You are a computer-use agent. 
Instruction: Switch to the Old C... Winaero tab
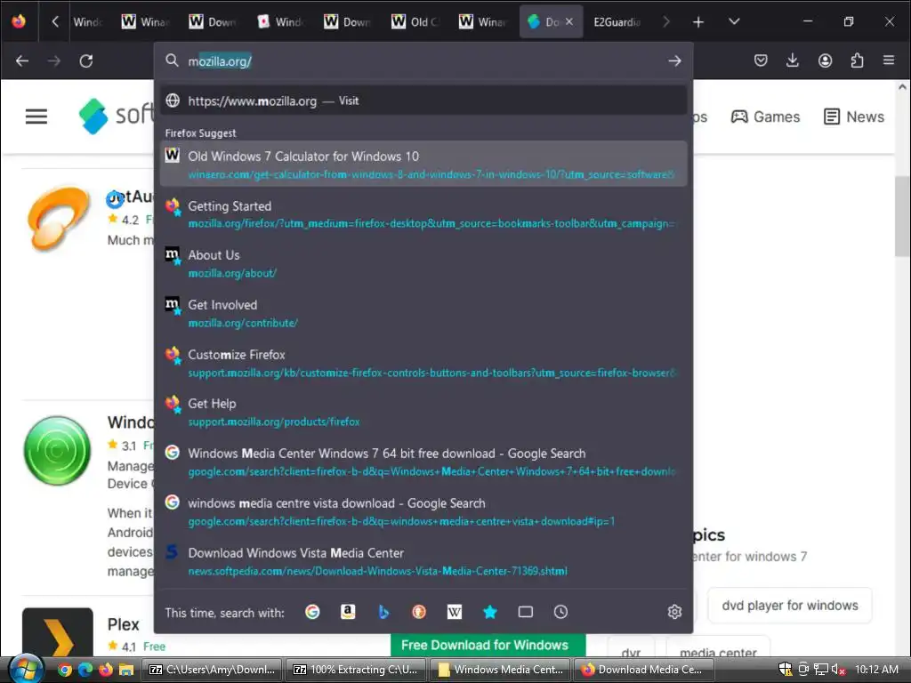(x=416, y=21)
